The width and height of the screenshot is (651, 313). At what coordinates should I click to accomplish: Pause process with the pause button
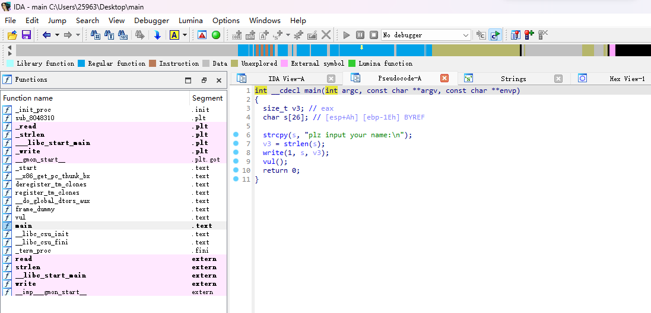tap(360, 35)
